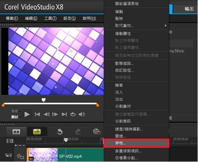Choose 停格... from the context menu

click(x=137, y=143)
